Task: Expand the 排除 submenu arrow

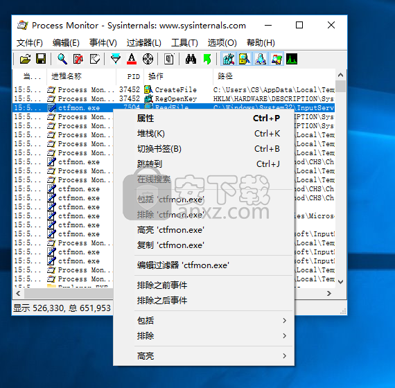Action: [x=284, y=335]
